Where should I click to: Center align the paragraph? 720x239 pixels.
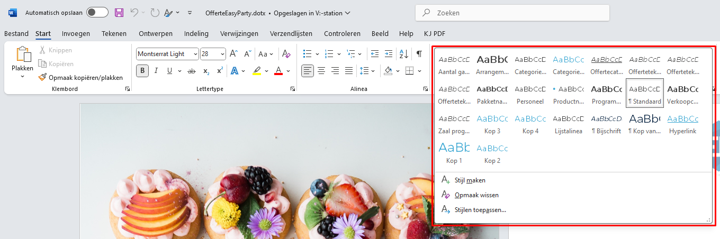321,71
